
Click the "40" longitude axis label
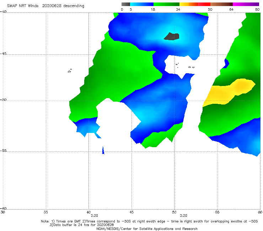pyautogui.click(x=88, y=212)
